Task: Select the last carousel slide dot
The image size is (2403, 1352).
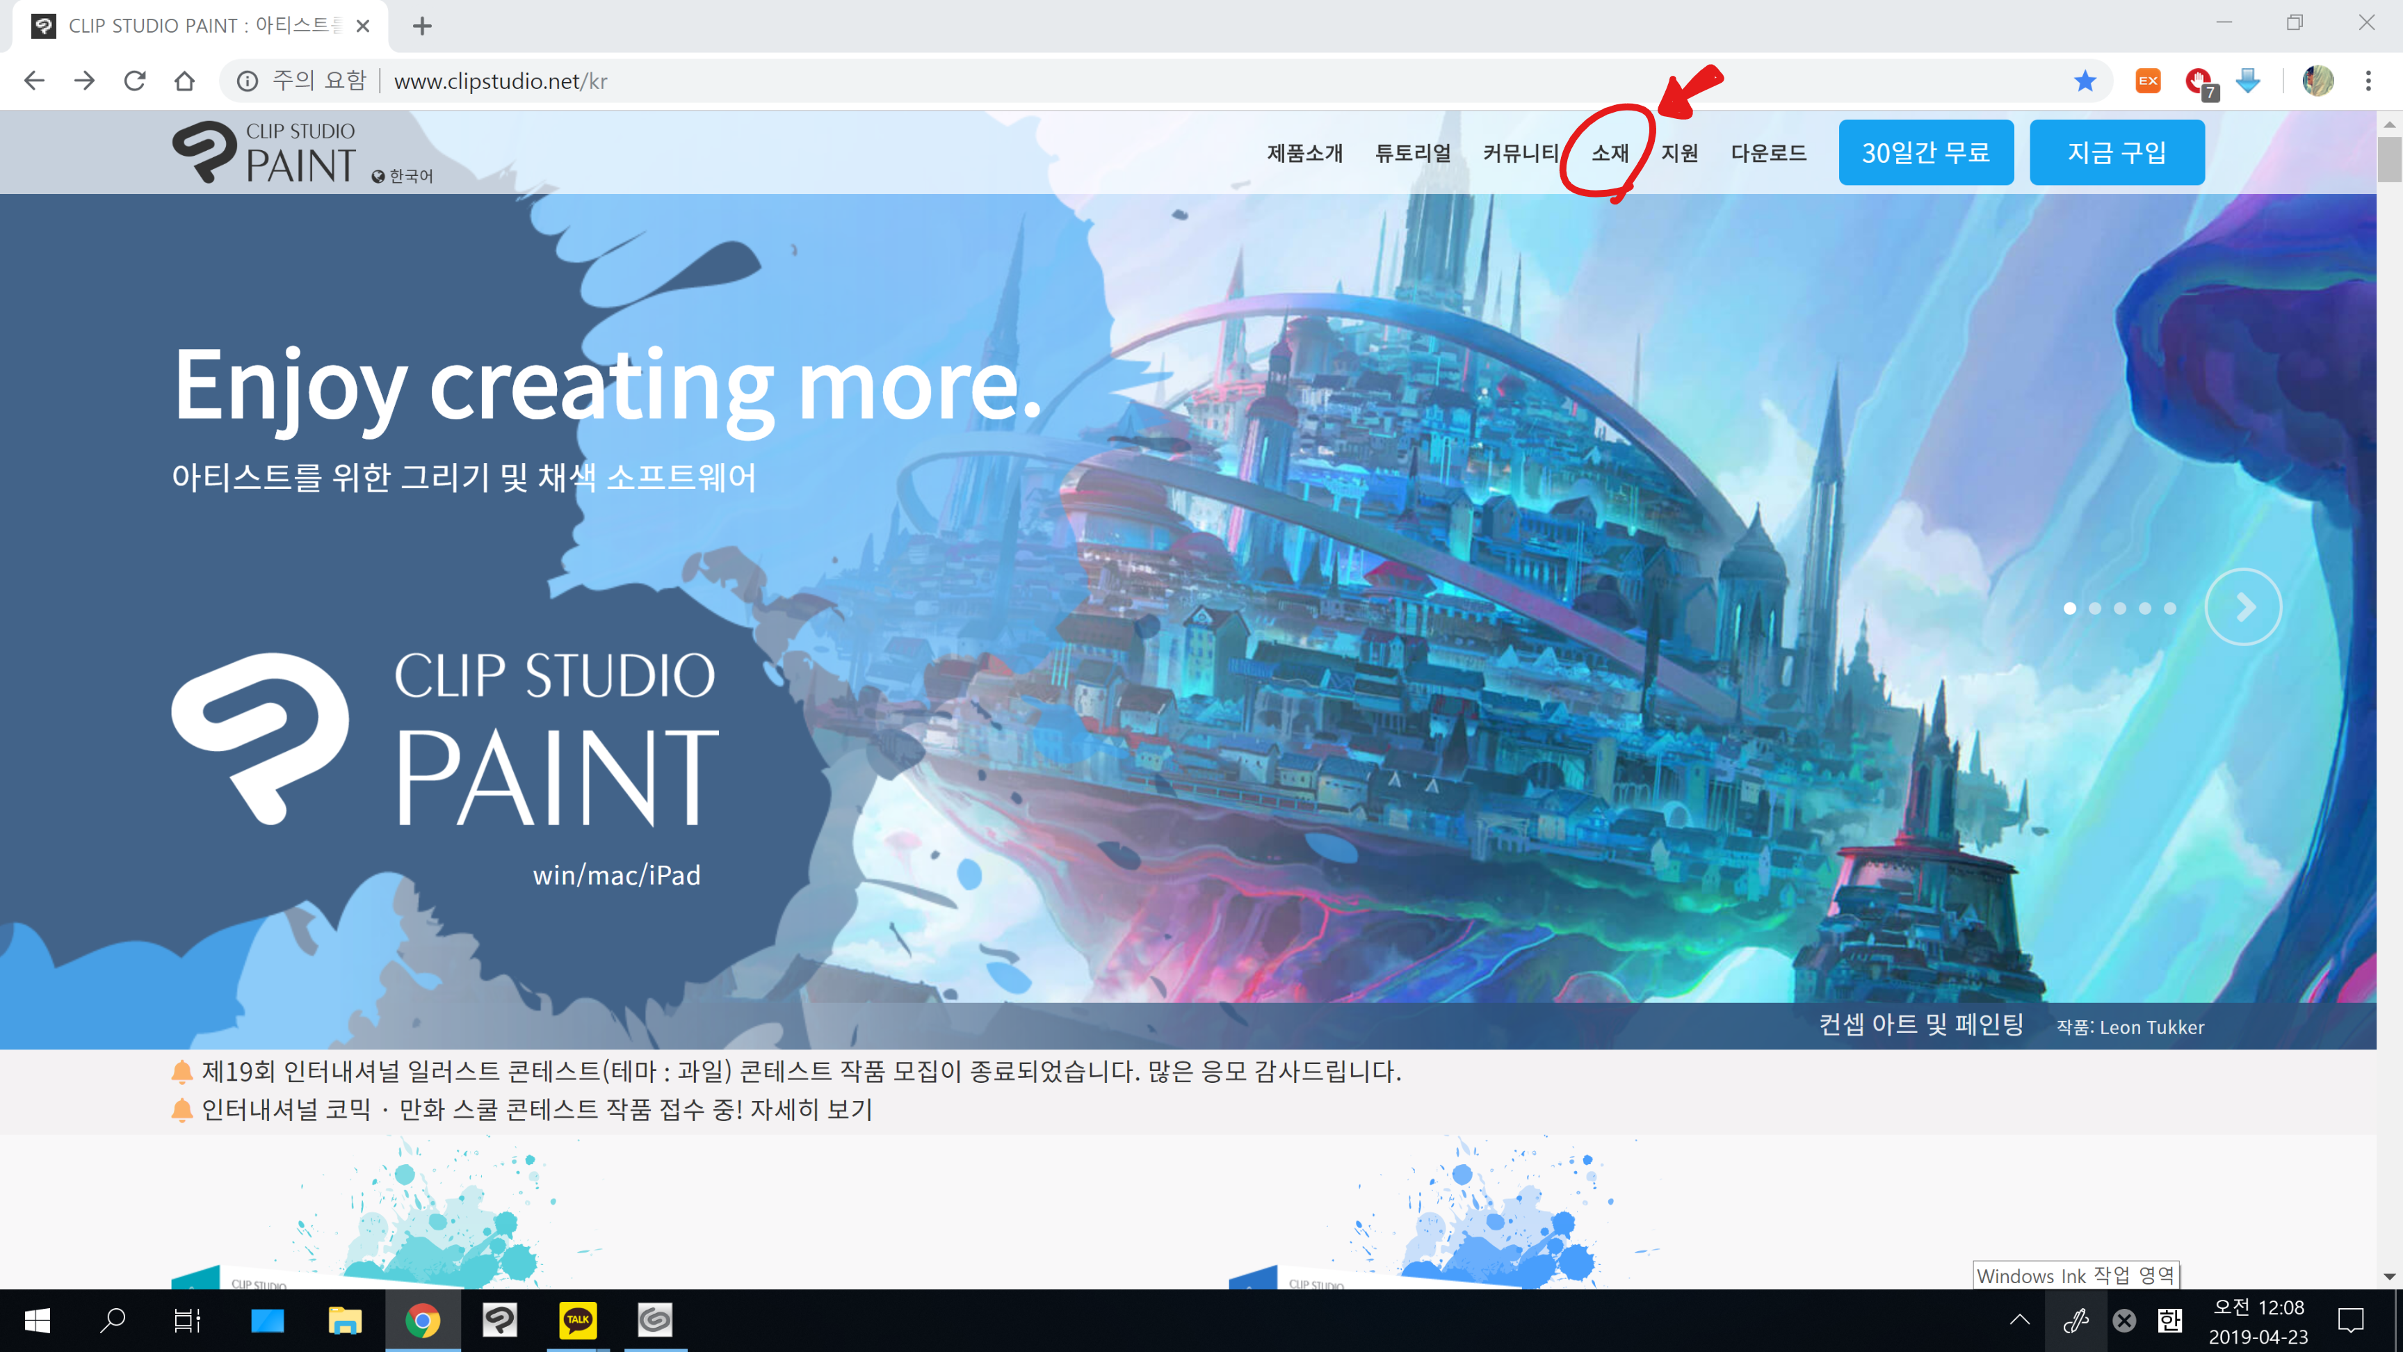Action: pyautogui.click(x=2170, y=609)
